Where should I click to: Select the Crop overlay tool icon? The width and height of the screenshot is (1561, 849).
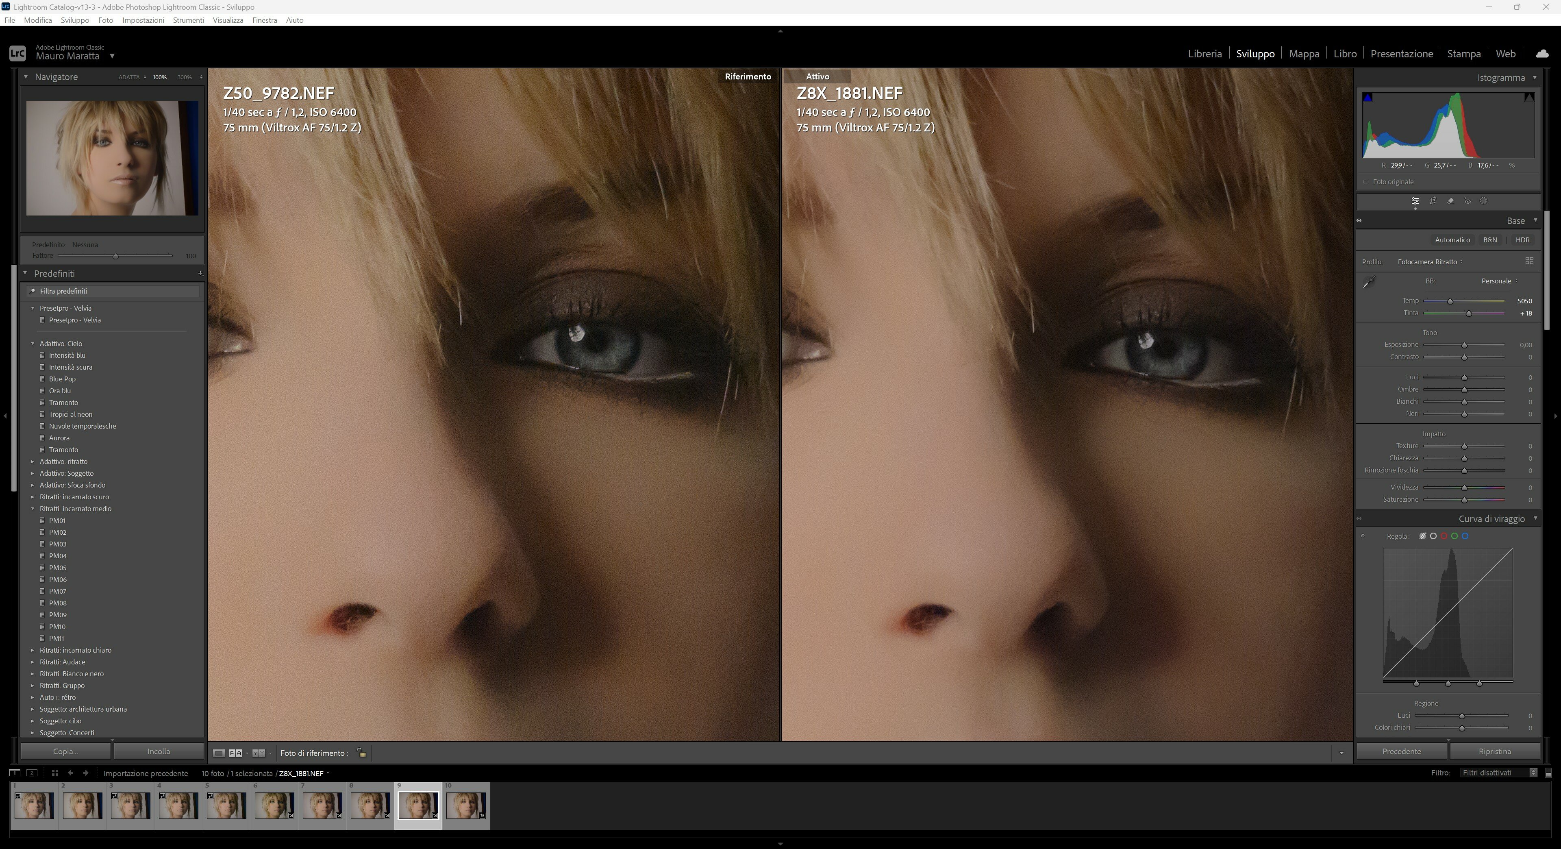(x=1433, y=201)
